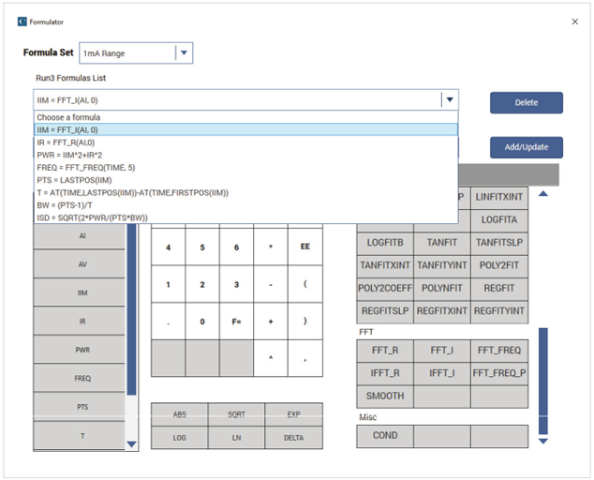
Task: Open the Formula Set dropdown arrow
Action: (x=184, y=53)
